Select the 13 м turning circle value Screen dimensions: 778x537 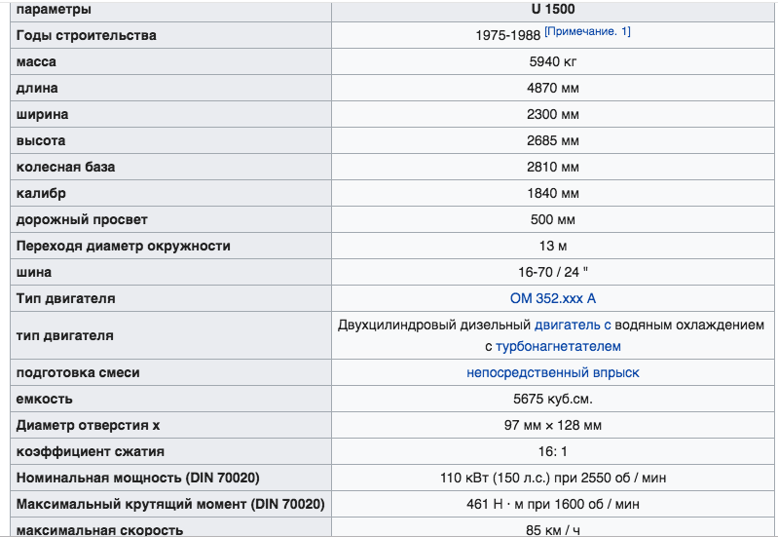click(552, 246)
